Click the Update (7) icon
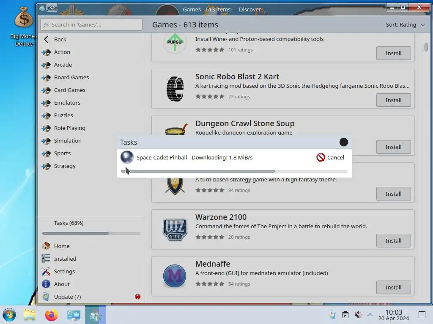This screenshot has height=324, width=433. [x=46, y=297]
